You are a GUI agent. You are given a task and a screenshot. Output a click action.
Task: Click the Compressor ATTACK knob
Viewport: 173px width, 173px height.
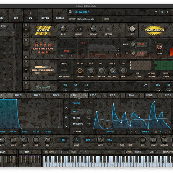101,70
